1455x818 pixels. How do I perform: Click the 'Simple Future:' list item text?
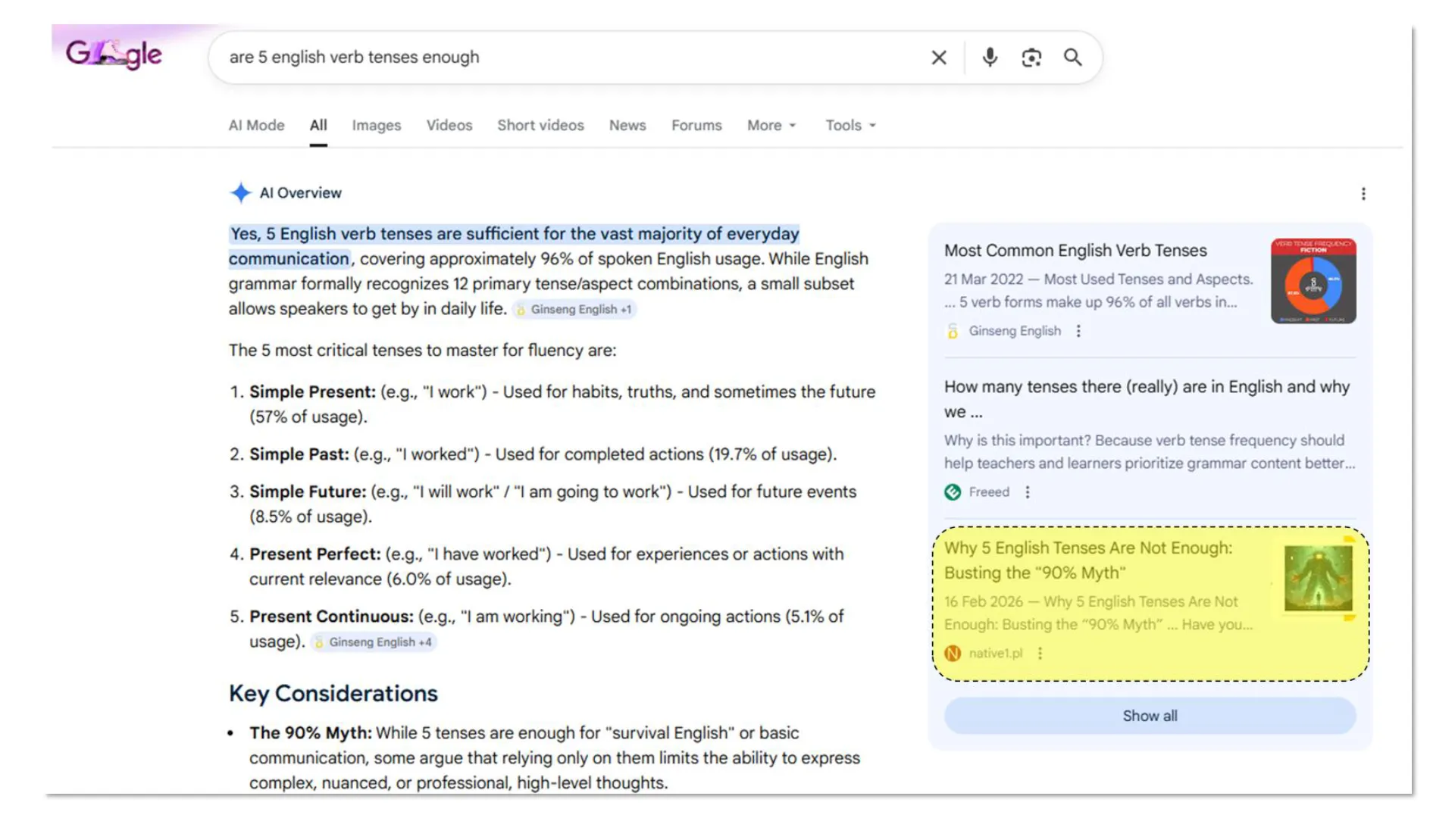tap(308, 492)
